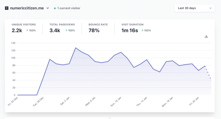Open the Last 30 days period dropdown
Screen dimensions: 221x119
[195, 8]
